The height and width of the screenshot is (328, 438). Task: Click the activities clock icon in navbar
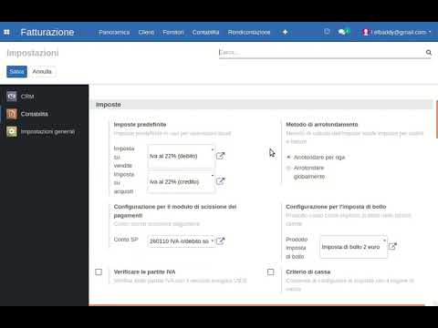click(327, 32)
